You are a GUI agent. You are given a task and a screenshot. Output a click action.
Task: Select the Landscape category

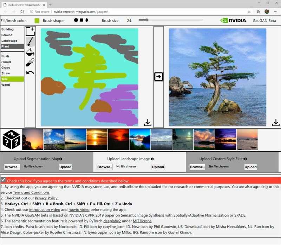(x=12, y=41)
